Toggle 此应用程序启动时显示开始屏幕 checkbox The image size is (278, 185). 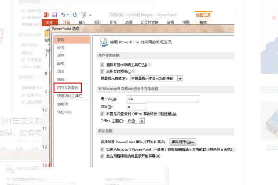(102, 156)
